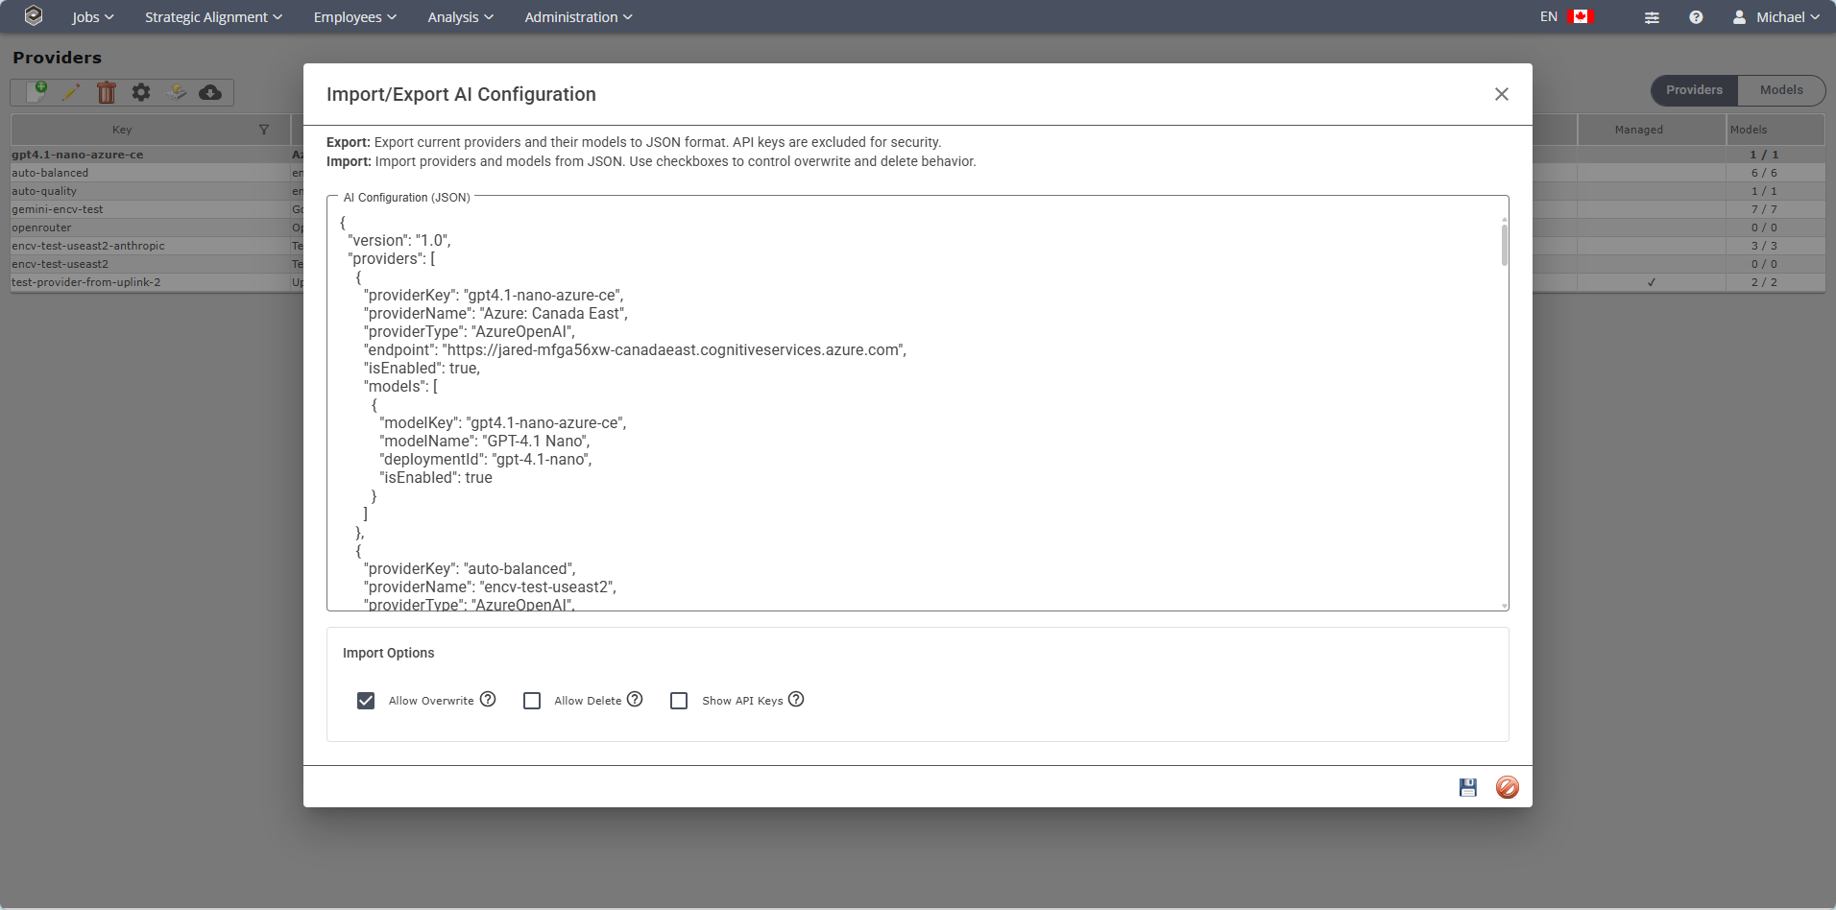Click the help question mark in top bar
1836x910 pixels.
click(x=1696, y=17)
